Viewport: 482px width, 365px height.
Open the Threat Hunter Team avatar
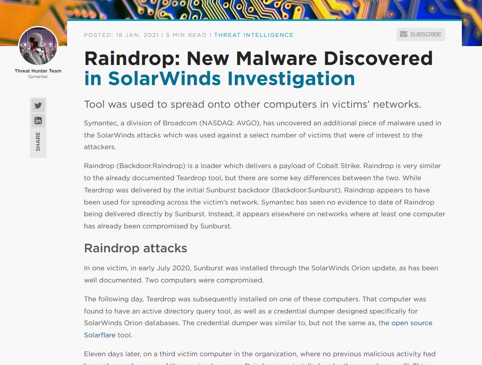pos(38,46)
